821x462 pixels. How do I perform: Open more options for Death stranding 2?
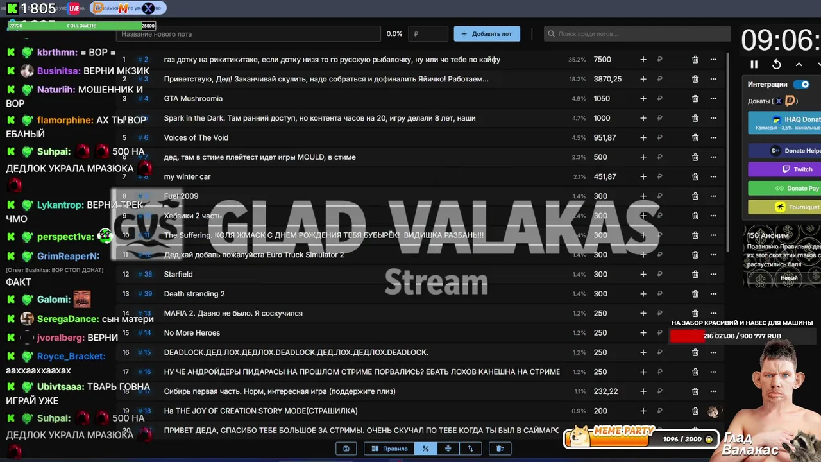[713, 294]
